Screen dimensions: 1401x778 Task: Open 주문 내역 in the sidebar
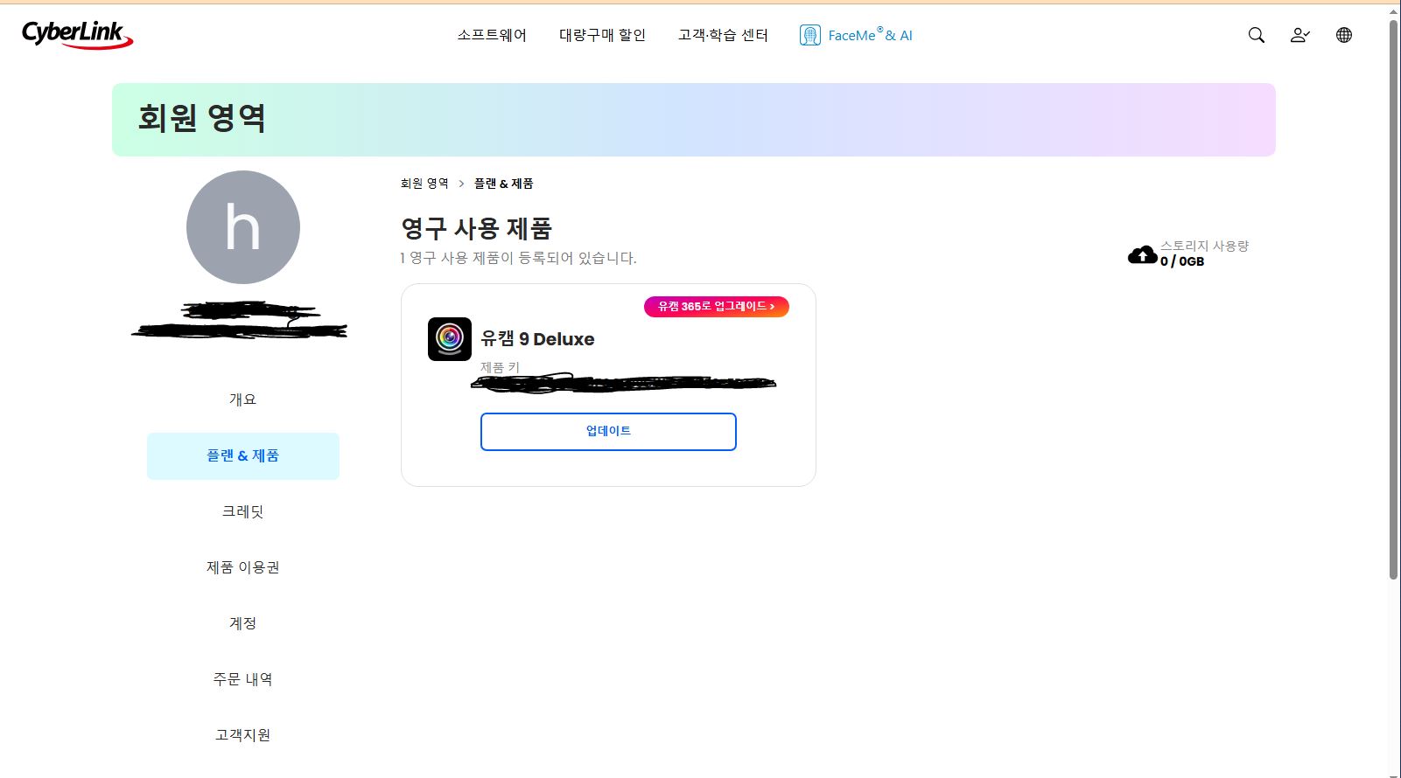(x=243, y=679)
